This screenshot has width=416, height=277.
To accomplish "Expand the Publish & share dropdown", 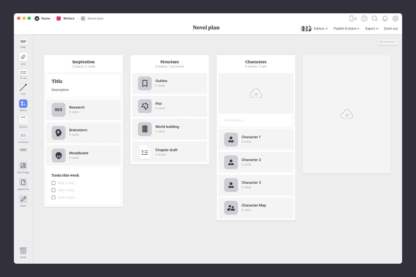I will 346,29.
